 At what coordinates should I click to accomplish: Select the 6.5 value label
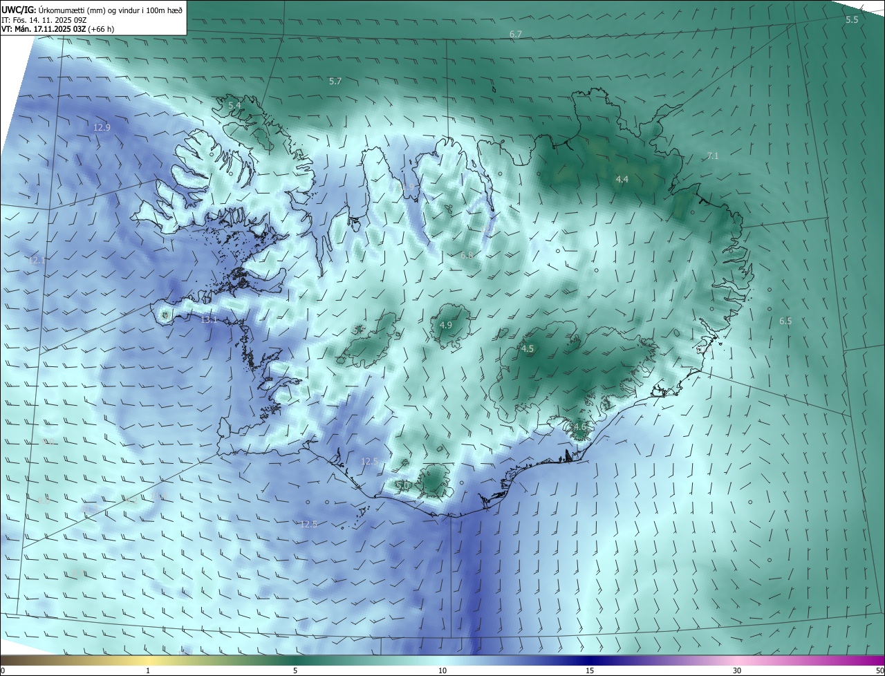point(785,321)
